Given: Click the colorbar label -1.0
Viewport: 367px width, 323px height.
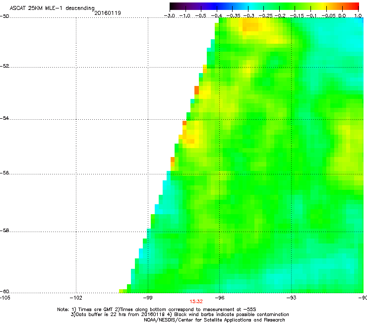Looking at the screenshot, I should pos(185,16).
